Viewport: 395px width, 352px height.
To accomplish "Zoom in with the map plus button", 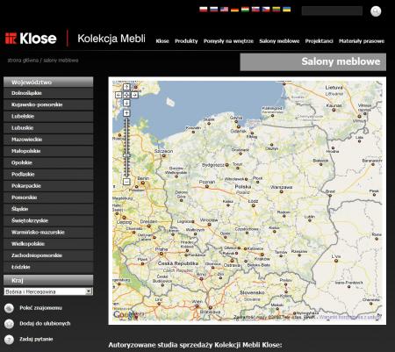I will 126,113.
